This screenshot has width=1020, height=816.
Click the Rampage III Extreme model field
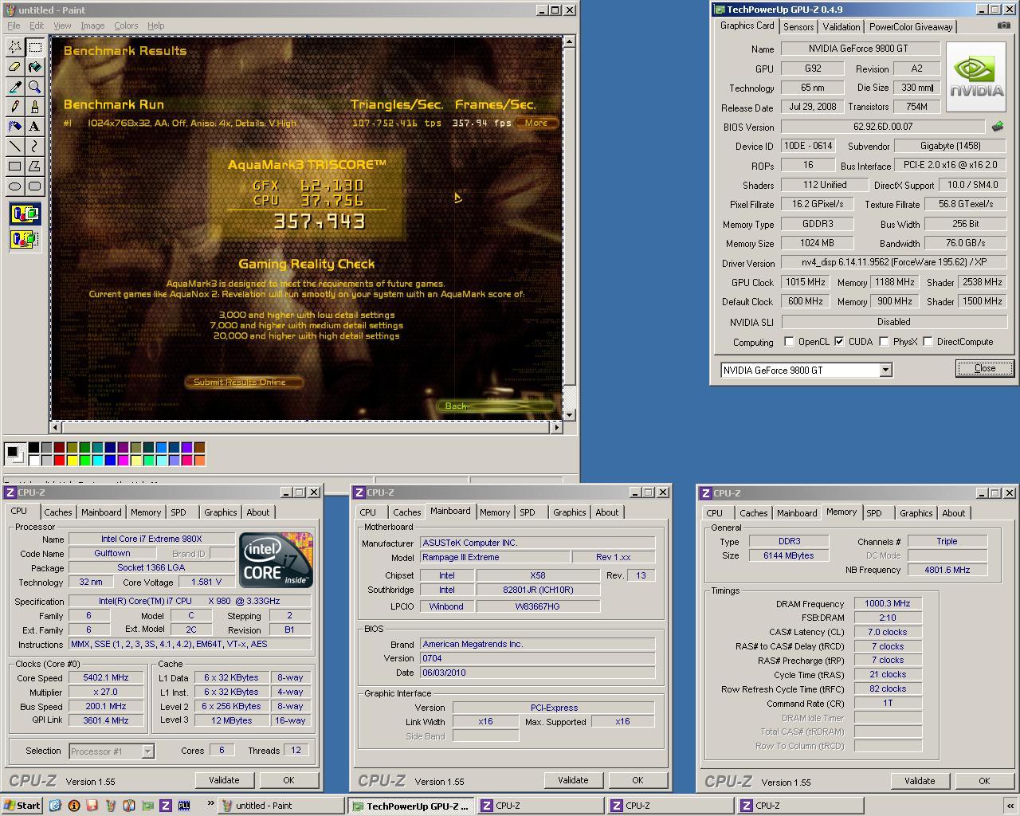pyautogui.click(x=496, y=557)
